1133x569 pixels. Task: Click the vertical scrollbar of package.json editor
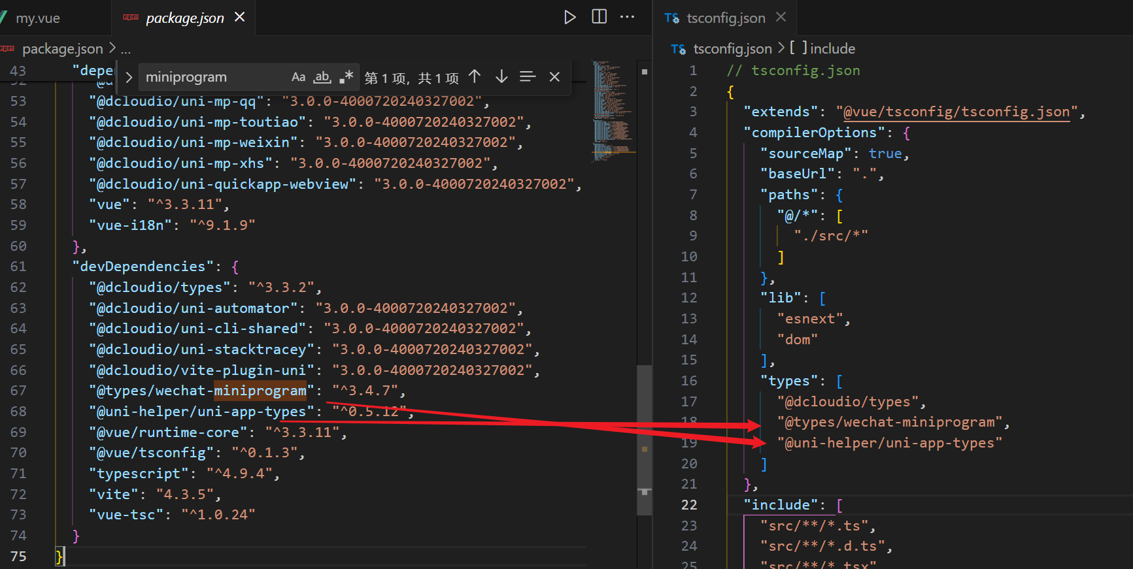tap(645, 439)
